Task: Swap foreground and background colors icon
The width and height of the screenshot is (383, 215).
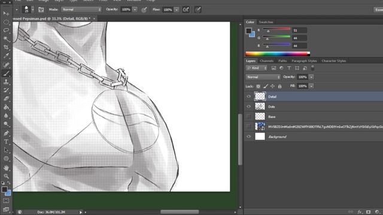Action: click(9, 183)
